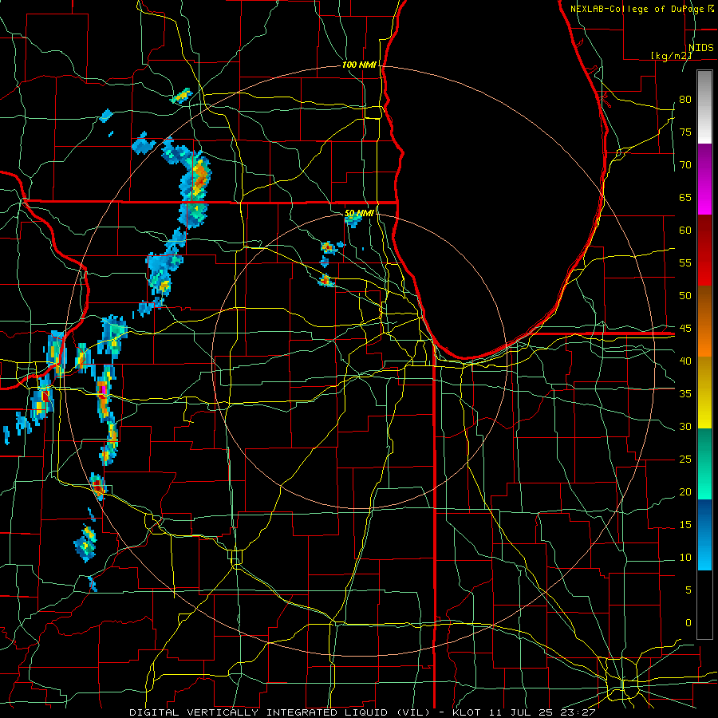
Task: Click the "[kg/m2]" units label
Action: point(671,55)
